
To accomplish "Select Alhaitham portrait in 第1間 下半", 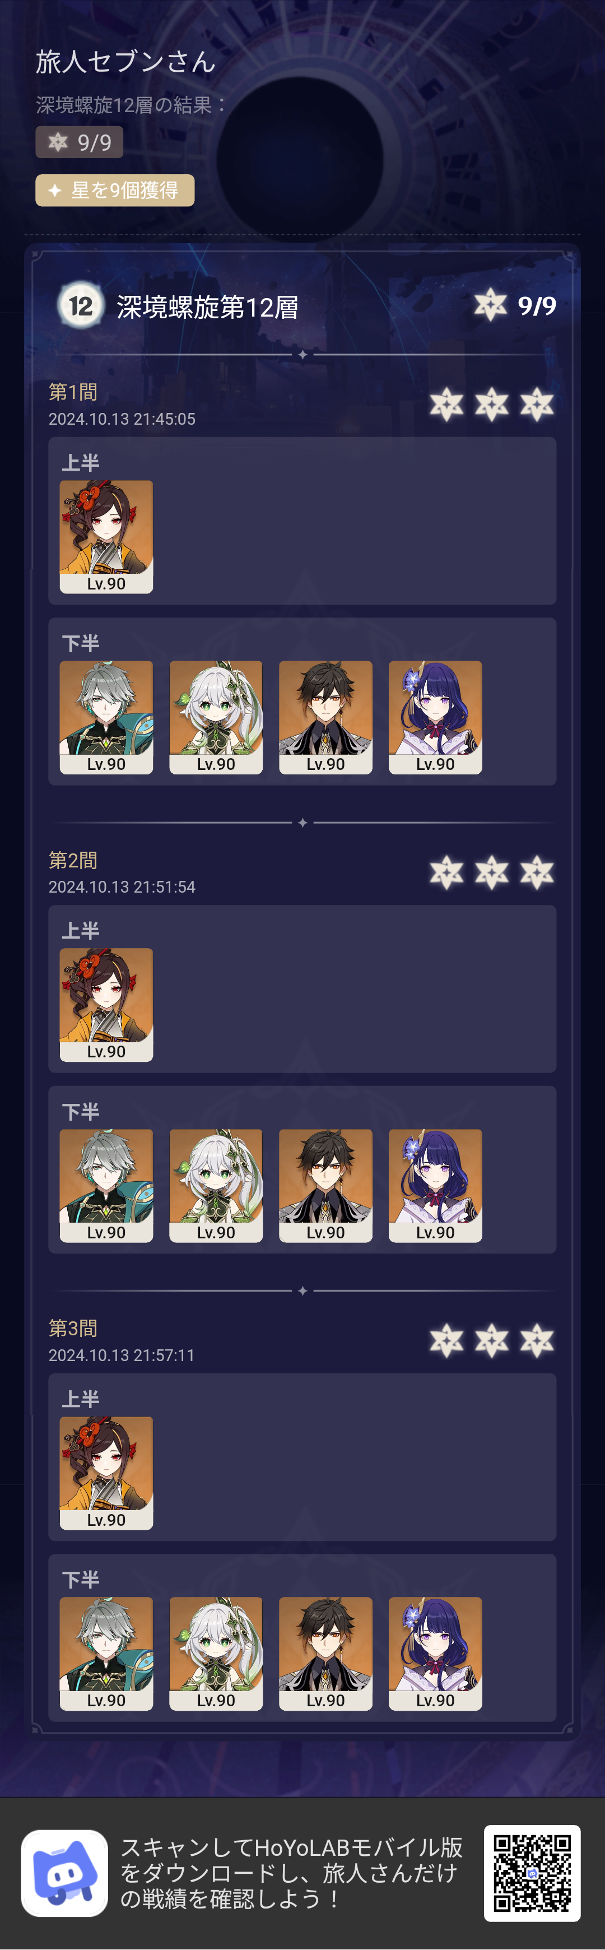I will click(106, 718).
